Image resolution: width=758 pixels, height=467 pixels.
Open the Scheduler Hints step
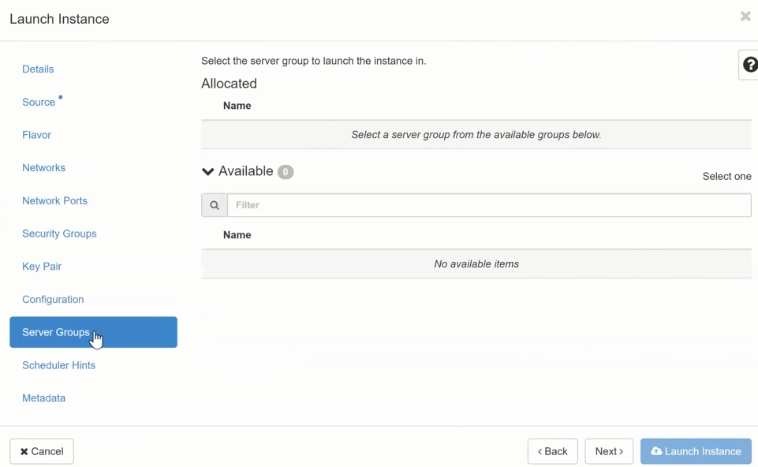point(58,365)
